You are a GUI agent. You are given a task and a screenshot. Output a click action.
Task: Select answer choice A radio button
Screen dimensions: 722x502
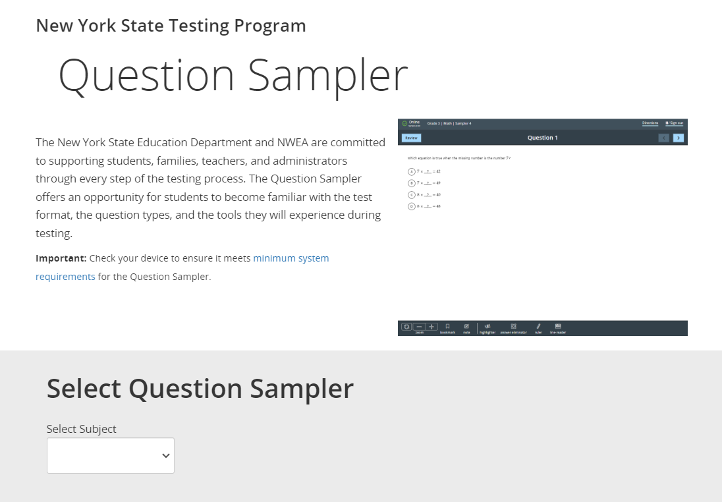pos(411,171)
